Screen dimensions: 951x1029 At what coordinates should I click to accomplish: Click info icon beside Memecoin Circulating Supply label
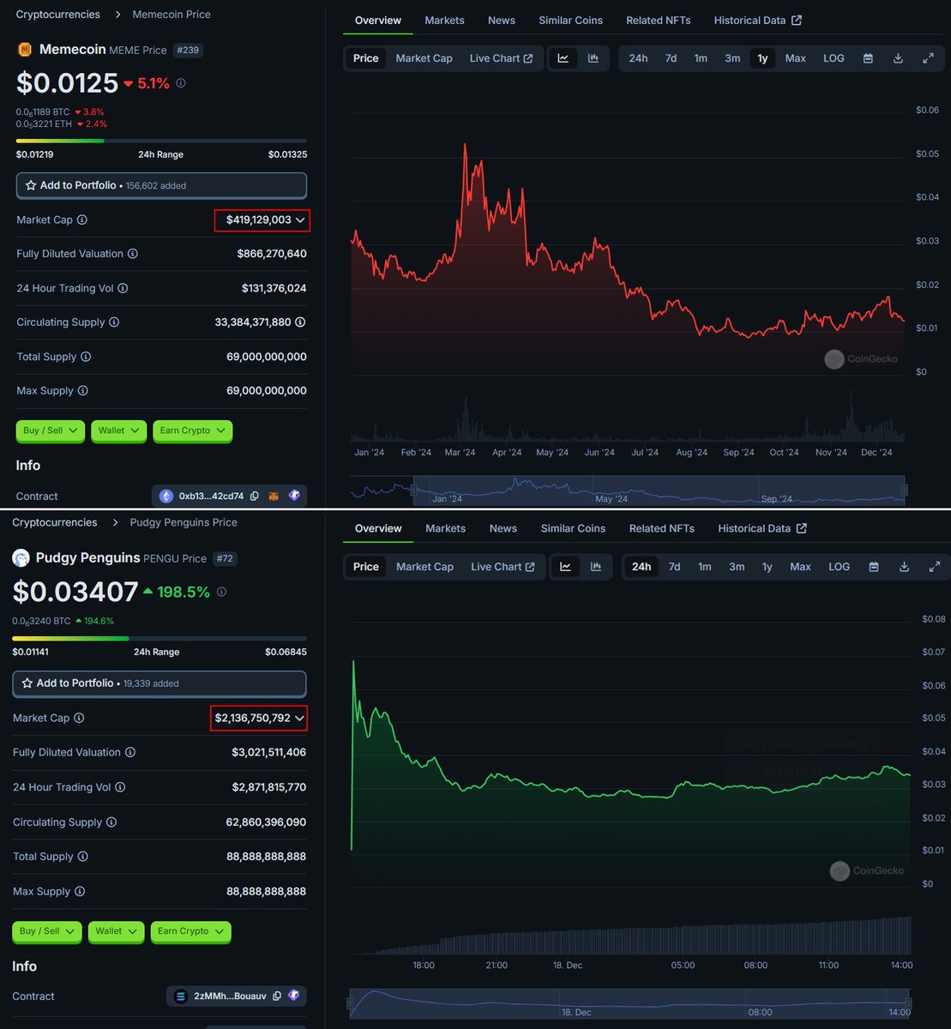click(x=114, y=322)
